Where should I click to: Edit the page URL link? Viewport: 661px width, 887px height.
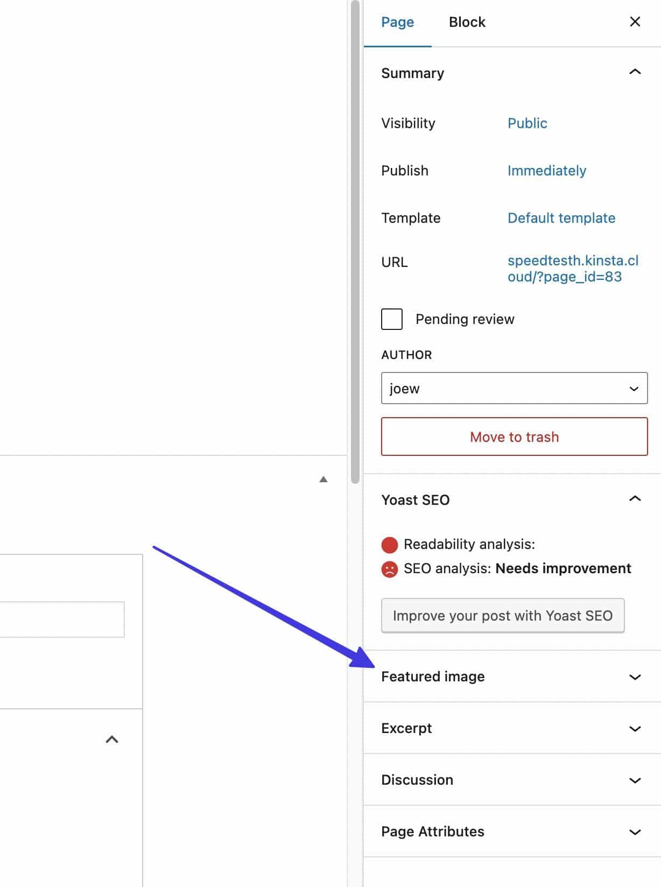click(572, 269)
